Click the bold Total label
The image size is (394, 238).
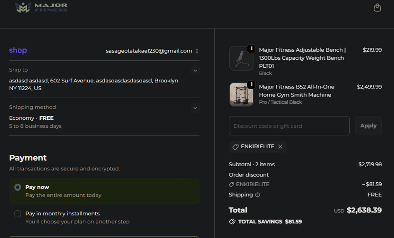point(238,210)
